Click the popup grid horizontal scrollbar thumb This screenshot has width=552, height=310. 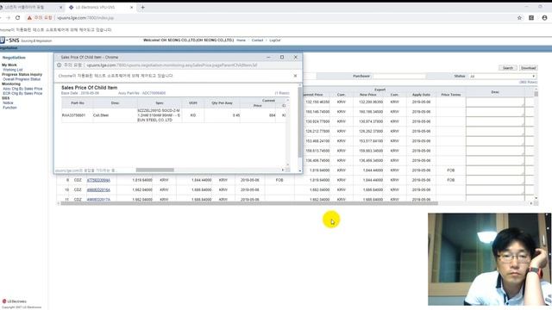tap(155, 170)
